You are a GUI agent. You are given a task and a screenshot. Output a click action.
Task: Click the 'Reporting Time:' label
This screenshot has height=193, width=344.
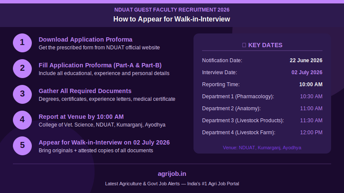tap(221, 84)
